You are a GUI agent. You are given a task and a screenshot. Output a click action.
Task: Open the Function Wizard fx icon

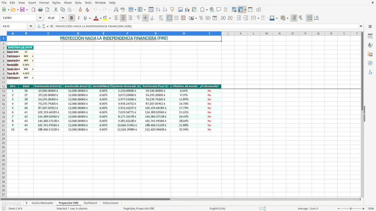(39, 27)
